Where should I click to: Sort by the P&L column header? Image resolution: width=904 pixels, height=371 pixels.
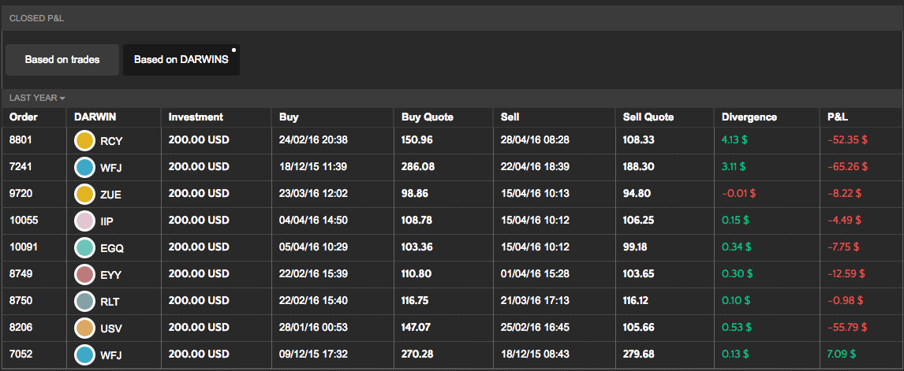click(x=837, y=117)
